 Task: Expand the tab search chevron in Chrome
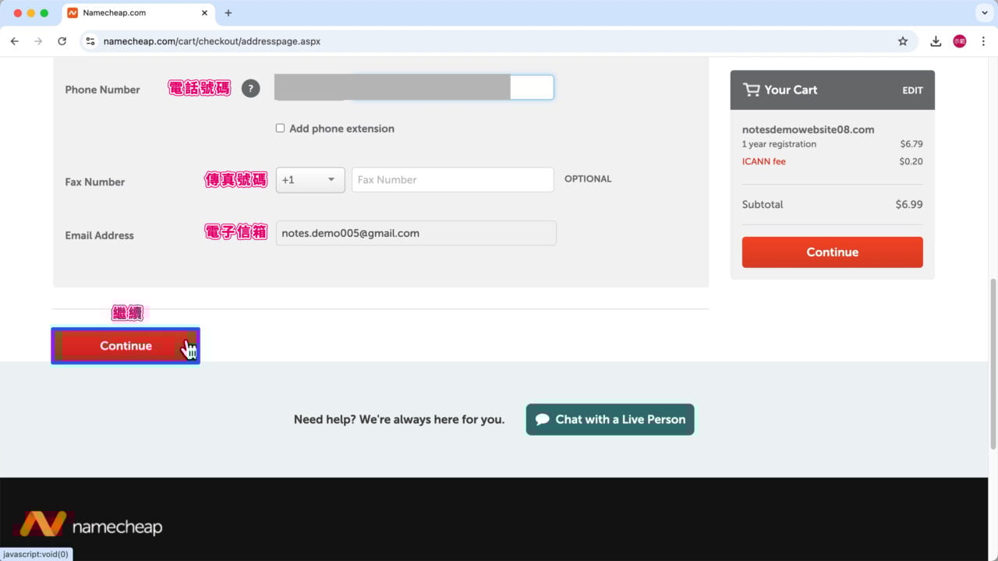pyautogui.click(x=983, y=13)
